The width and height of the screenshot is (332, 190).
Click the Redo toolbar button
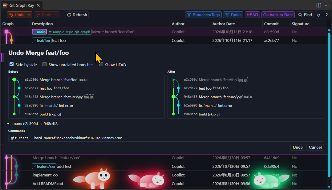coord(44,15)
